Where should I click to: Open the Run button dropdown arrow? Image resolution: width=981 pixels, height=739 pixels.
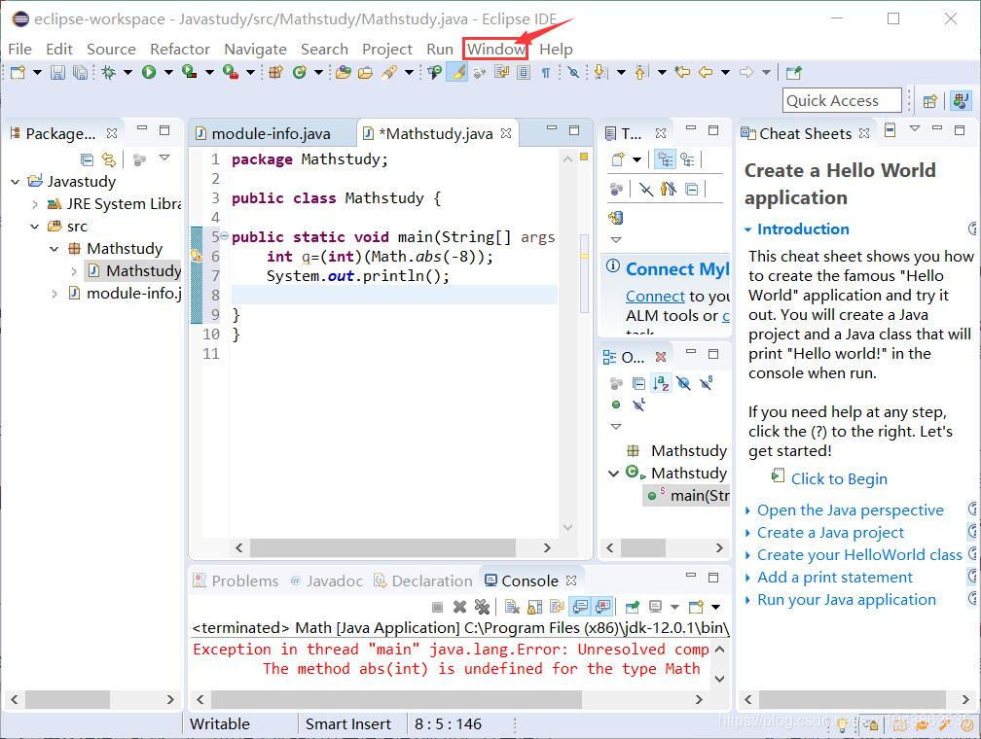coord(167,72)
